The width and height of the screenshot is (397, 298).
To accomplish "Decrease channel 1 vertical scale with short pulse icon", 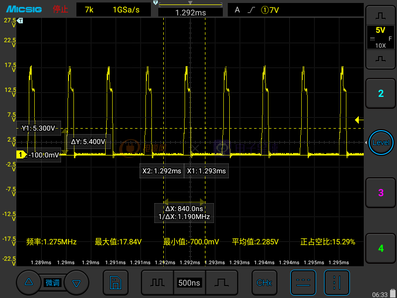I will coord(381,59).
